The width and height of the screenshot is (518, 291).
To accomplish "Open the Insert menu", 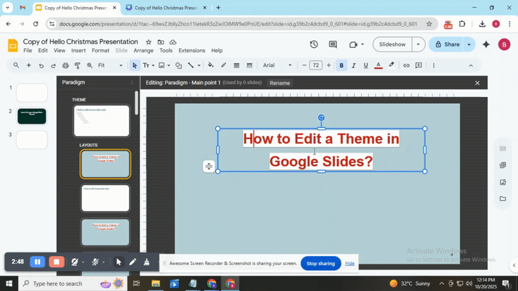I will (x=78, y=50).
